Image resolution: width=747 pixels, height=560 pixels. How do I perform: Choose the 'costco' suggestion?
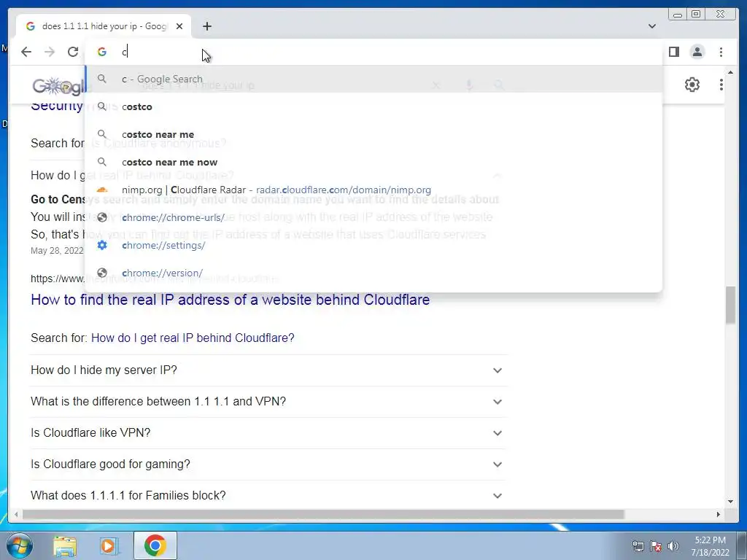373,106
